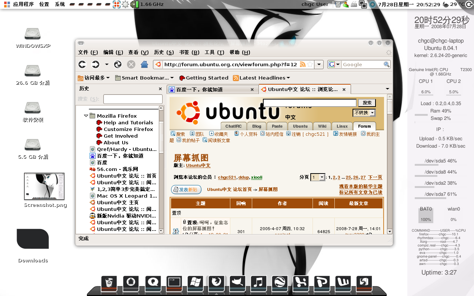Bookmark page with the star icon
The image size is (474, 296).
310,64
